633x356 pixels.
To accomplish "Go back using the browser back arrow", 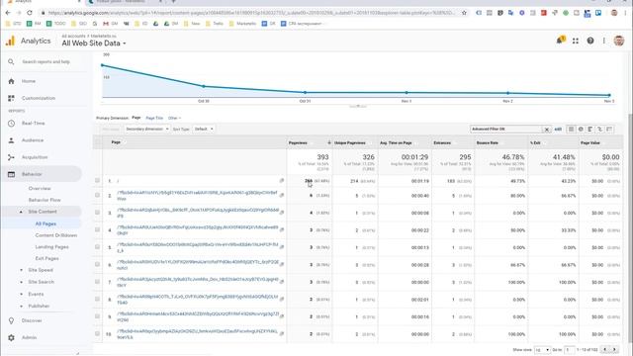I will coord(8,13).
